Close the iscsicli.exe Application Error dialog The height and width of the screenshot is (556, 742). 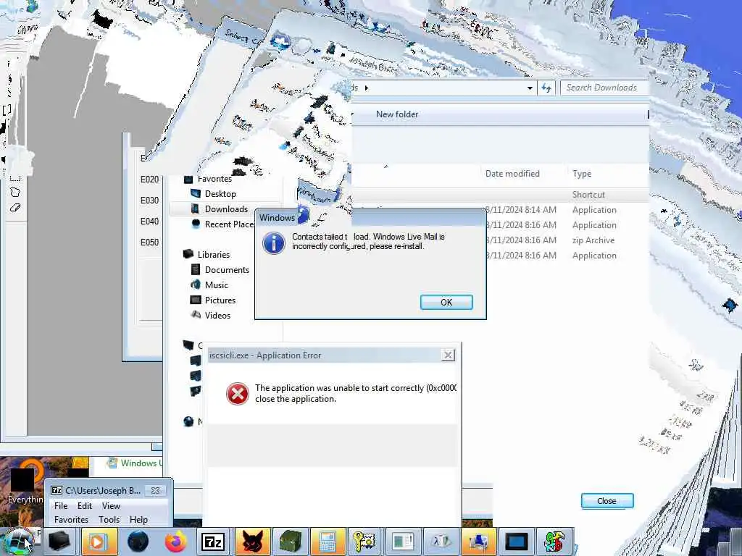448,355
